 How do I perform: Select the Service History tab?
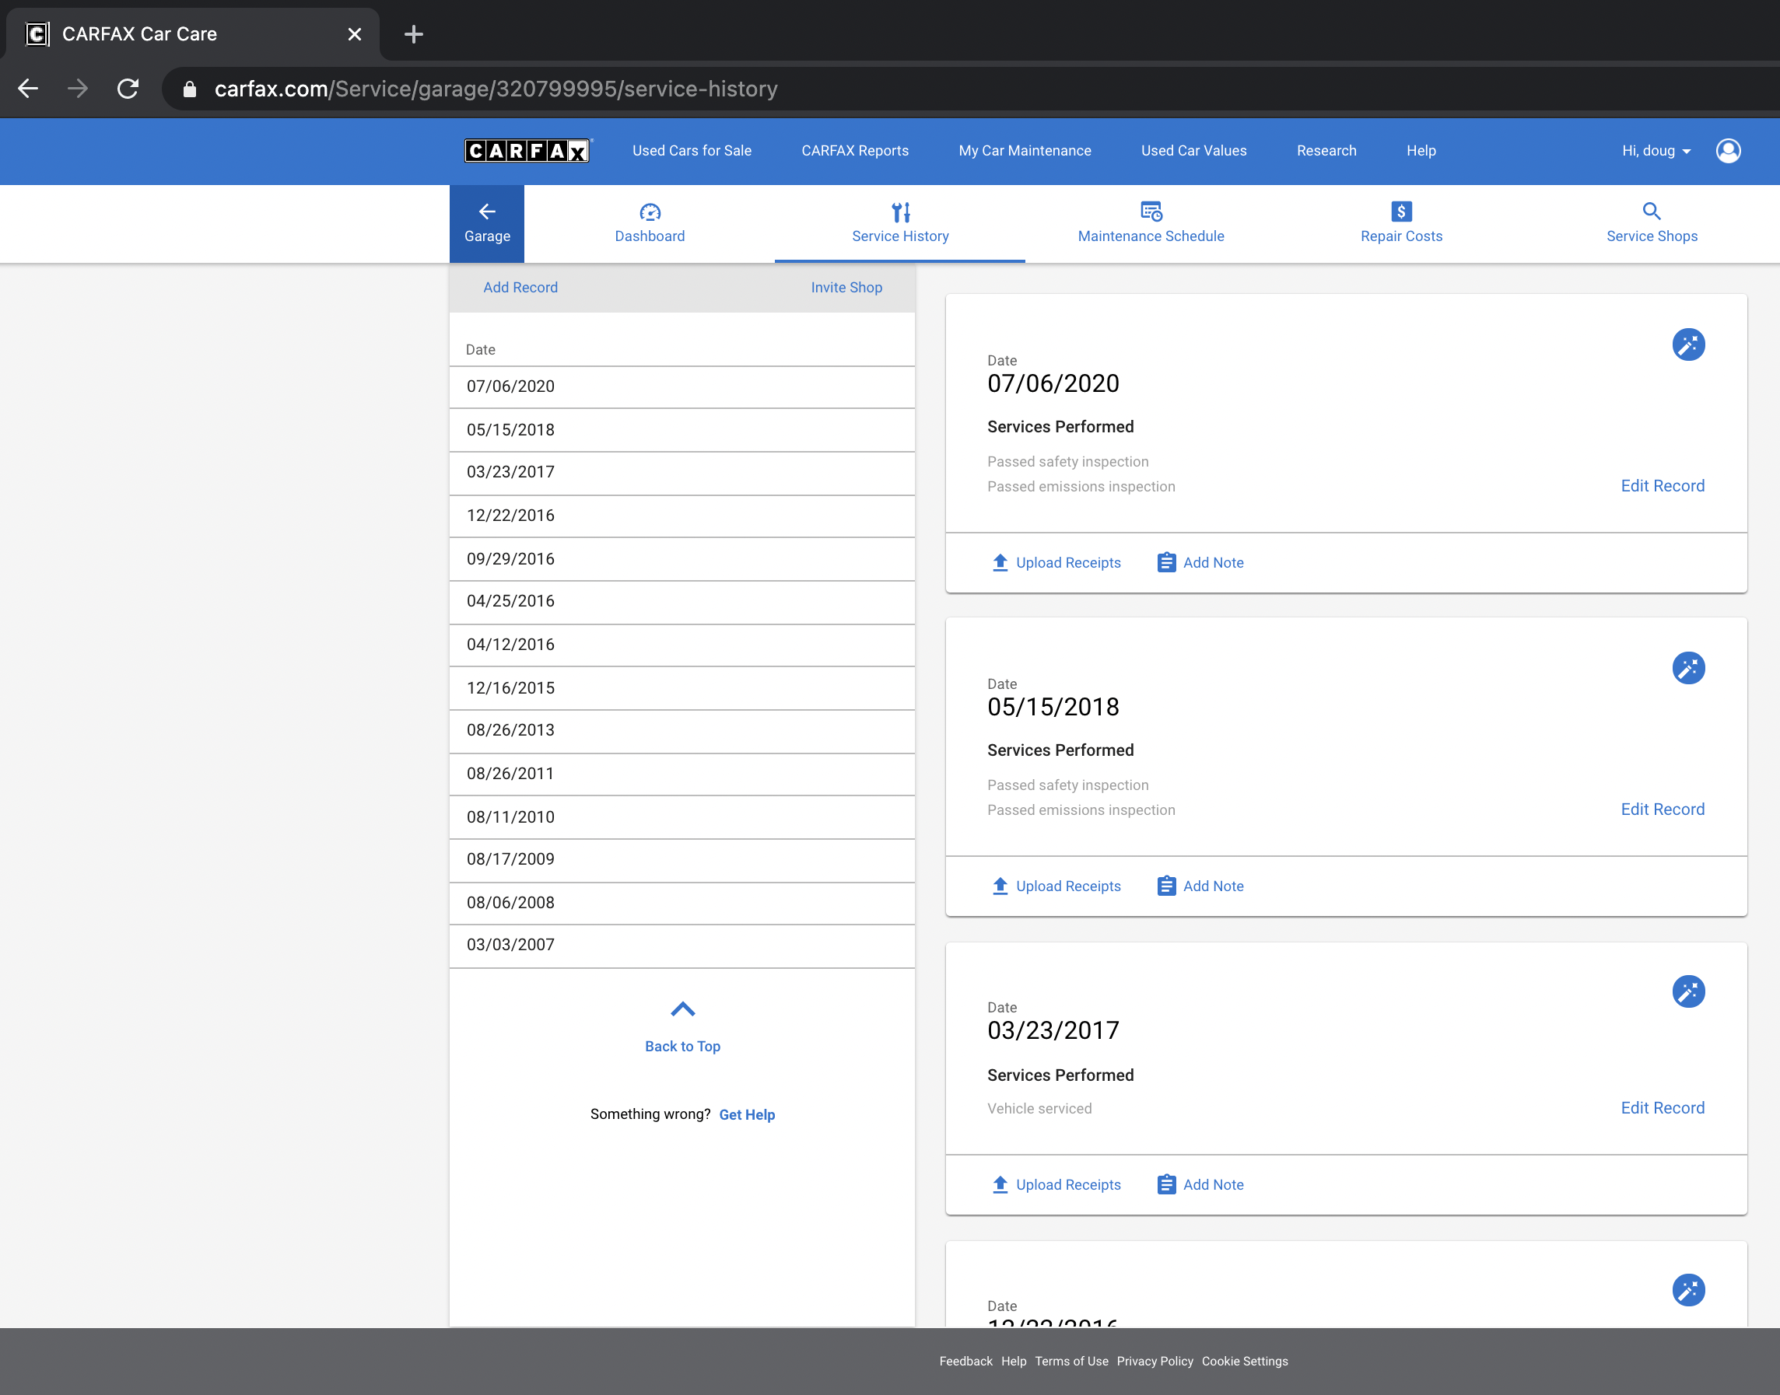click(900, 224)
